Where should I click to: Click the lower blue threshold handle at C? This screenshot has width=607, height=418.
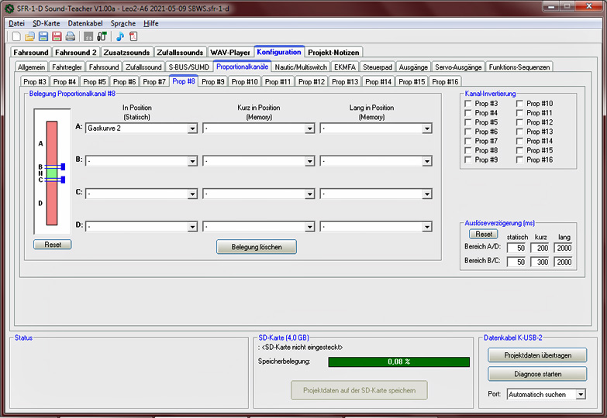point(63,180)
